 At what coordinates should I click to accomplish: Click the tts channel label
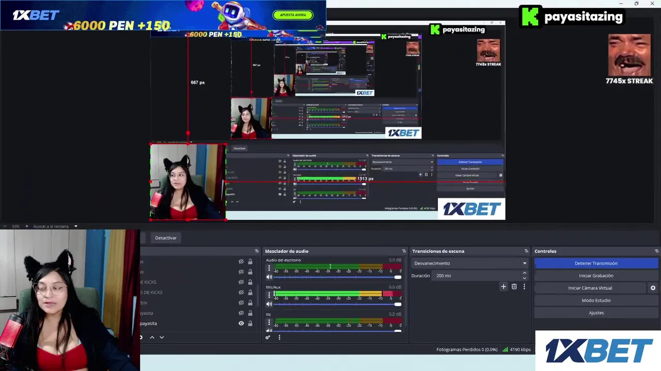coord(269,314)
